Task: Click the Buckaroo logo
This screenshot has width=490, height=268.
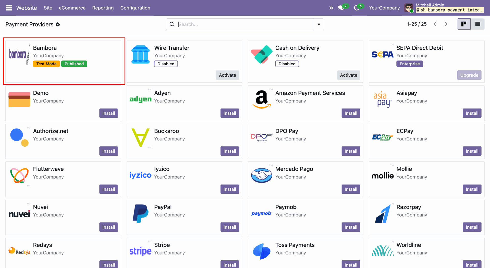Action: tap(140, 137)
